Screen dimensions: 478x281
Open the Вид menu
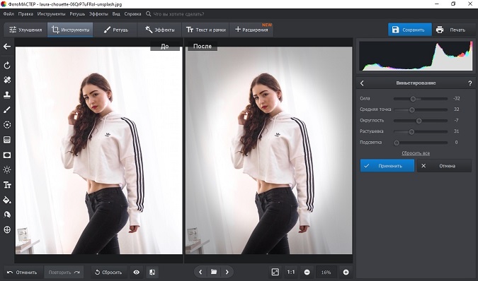[116, 14]
